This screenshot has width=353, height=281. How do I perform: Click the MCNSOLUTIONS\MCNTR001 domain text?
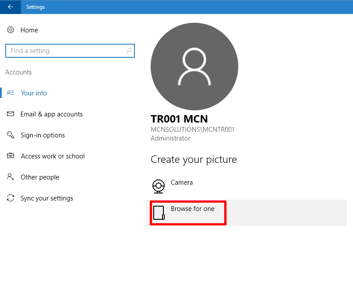pyautogui.click(x=192, y=130)
